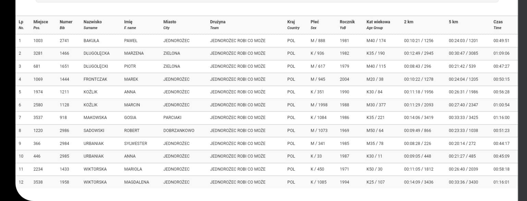Sort table by Miejsce column header

point(40,24)
